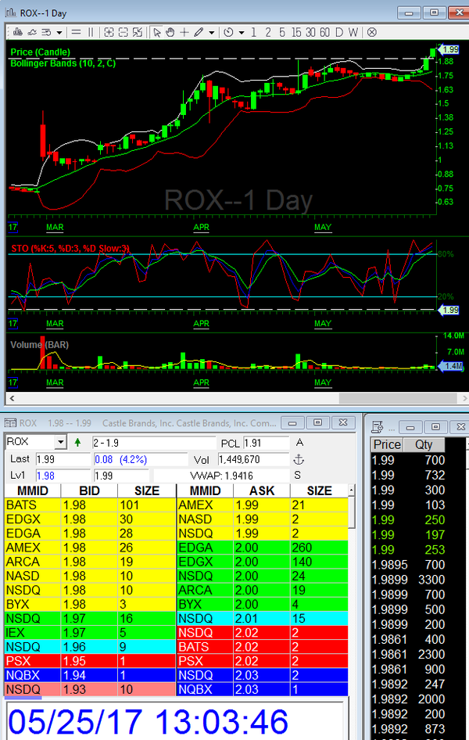Activate the crosshair cursor tool

coord(184,32)
